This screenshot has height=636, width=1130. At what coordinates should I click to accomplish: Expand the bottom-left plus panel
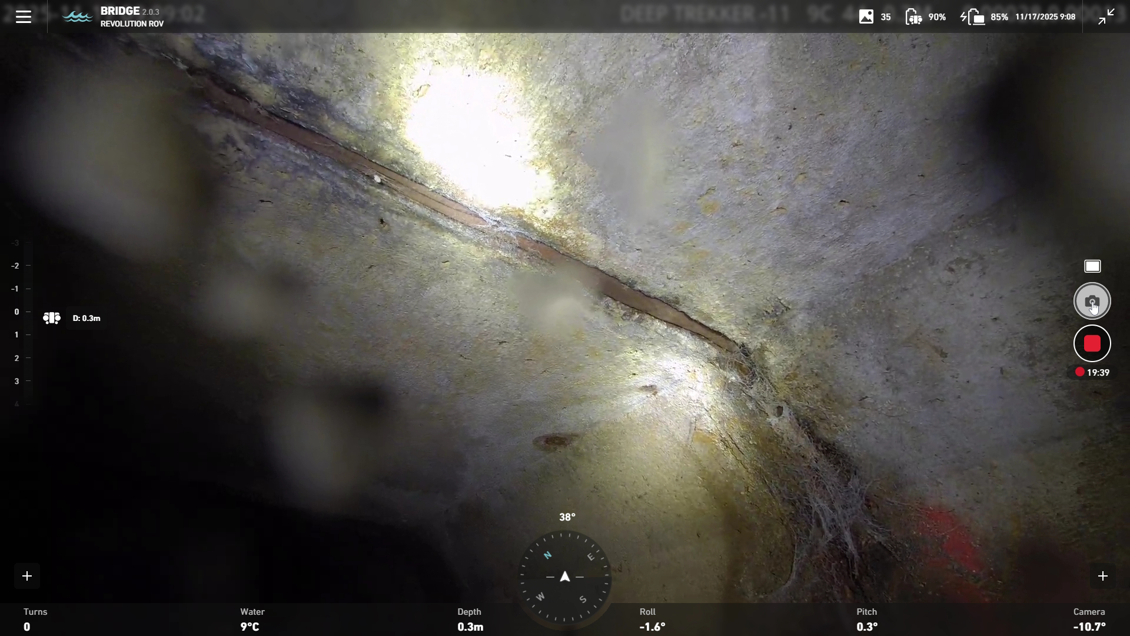(x=27, y=576)
